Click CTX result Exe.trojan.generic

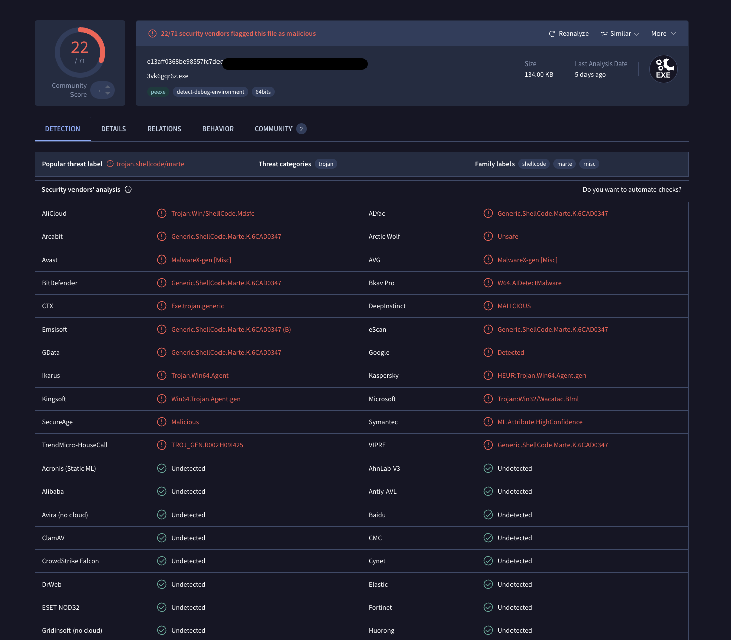[197, 306]
